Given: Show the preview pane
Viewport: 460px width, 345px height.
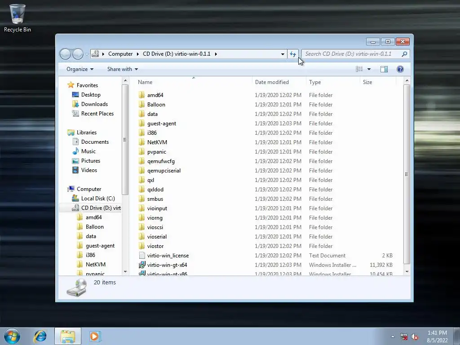Looking at the screenshot, I should click(x=384, y=69).
